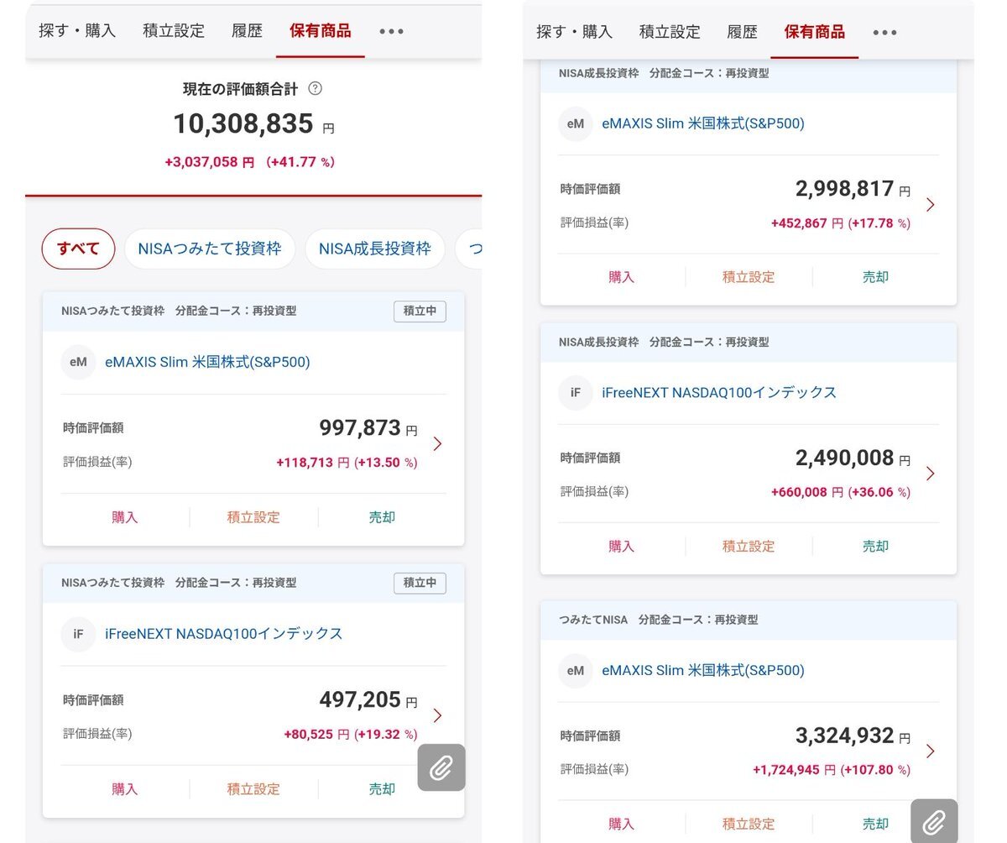Select 保有商品 tab in left screenshot
The height and width of the screenshot is (843, 1007).
(x=321, y=31)
